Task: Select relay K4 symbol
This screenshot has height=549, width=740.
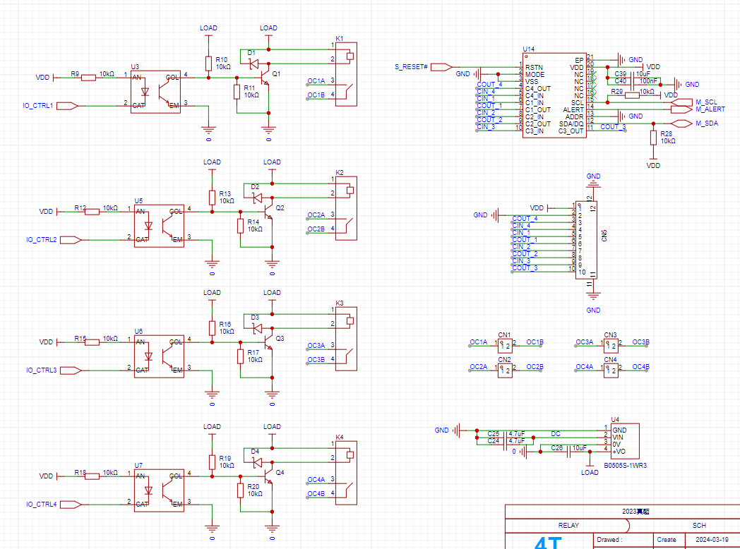Action: [346, 473]
